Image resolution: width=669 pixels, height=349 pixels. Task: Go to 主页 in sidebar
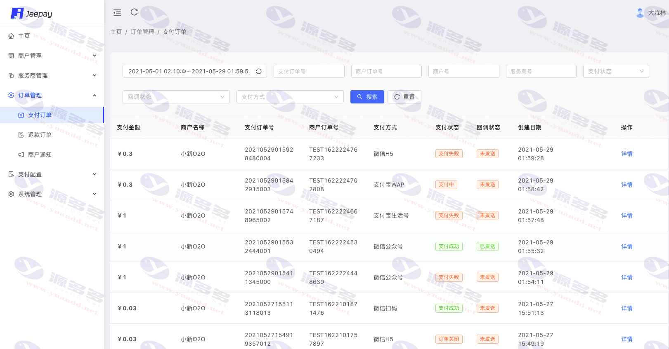52,36
